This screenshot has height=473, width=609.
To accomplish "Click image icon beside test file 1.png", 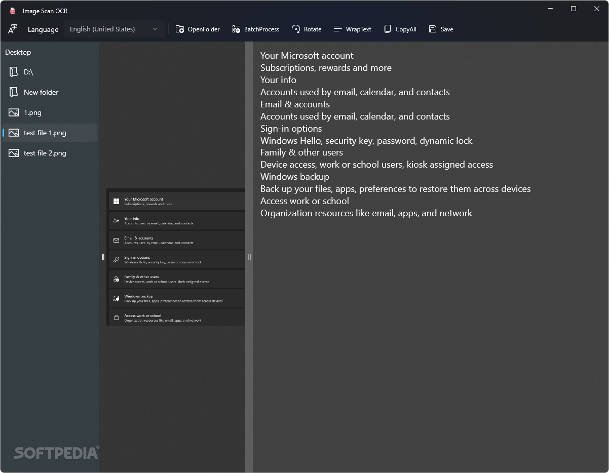I will coord(14,133).
